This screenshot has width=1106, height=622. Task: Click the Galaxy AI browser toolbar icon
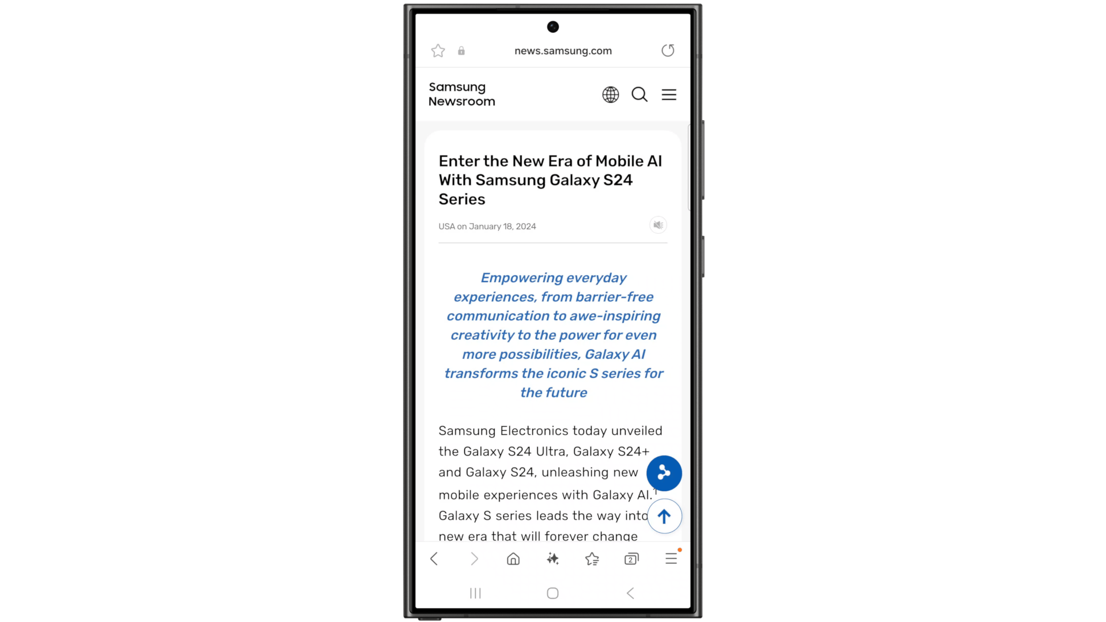click(x=553, y=559)
